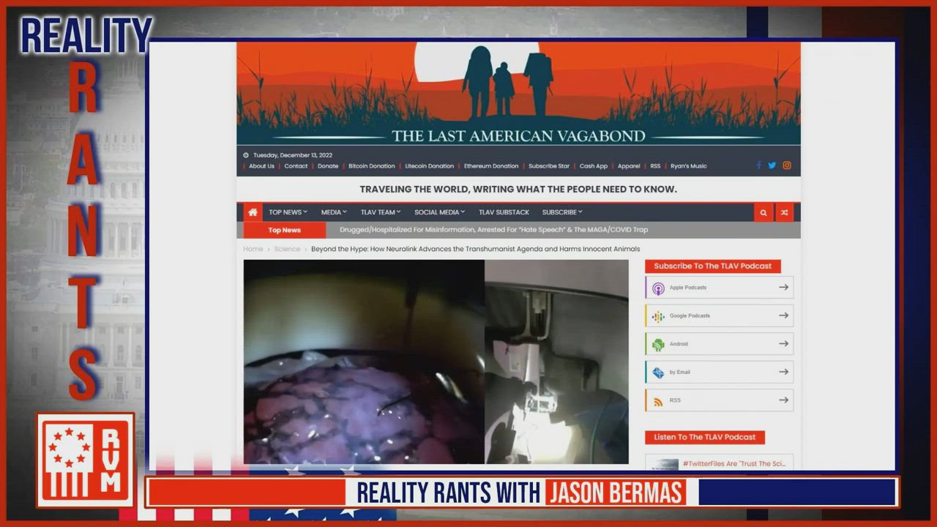Screen dimensions: 937x527
Task: Subscribe via Google Podcasts button
Action: point(719,316)
